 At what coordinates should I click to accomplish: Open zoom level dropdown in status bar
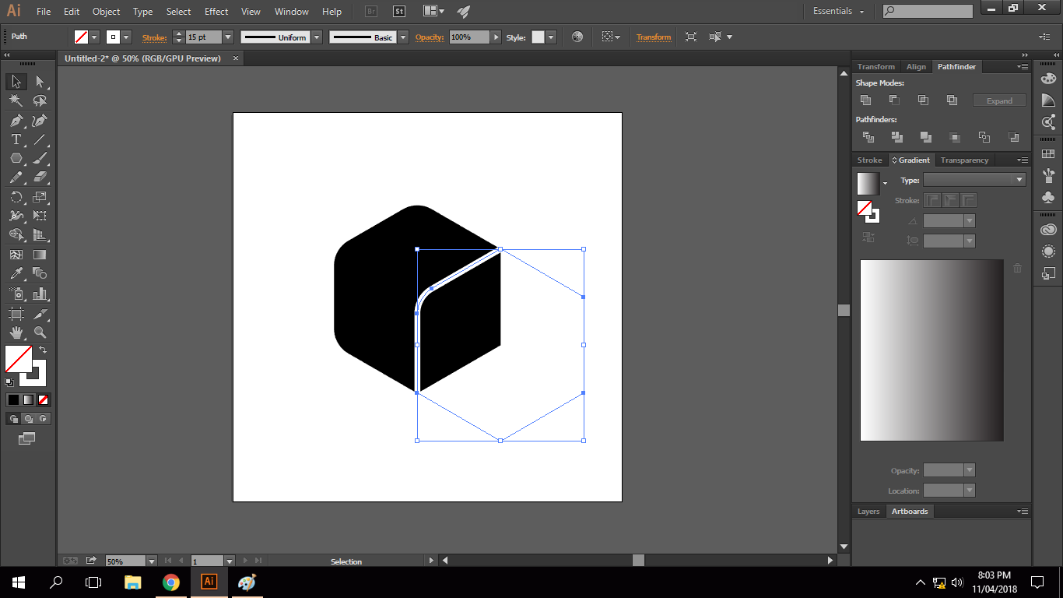click(151, 561)
